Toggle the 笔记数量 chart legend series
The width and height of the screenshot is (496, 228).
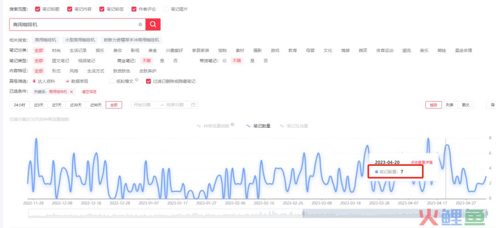[258, 126]
